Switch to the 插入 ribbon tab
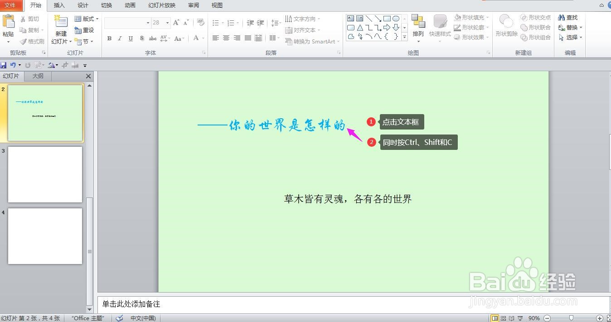This screenshot has height=322, width=611. [59, 5]
